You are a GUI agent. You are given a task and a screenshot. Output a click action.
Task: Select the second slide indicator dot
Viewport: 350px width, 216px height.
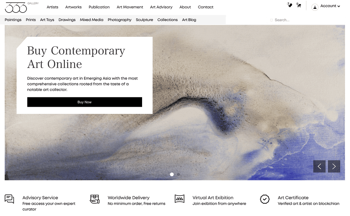pos(178,174)
